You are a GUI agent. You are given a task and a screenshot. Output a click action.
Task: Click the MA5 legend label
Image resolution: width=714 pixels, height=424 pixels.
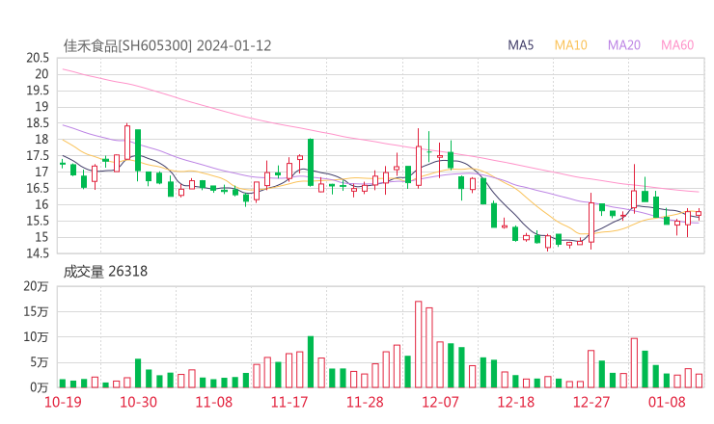click(x=520, y=45)
